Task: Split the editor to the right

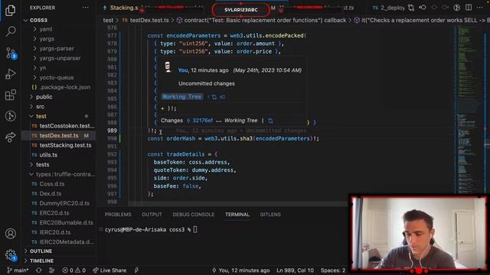Action: tap(468, 8)
